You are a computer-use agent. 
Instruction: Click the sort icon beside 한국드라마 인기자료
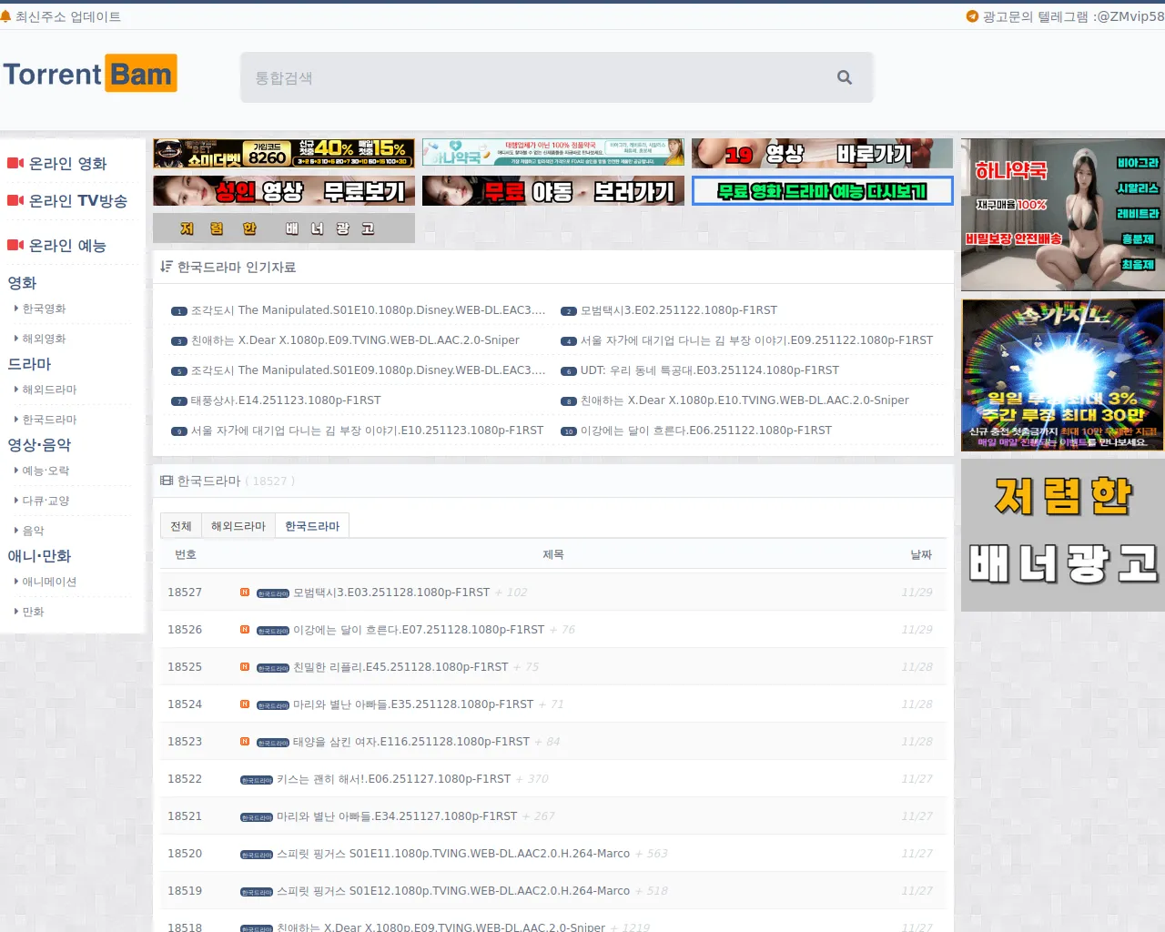(x=166, y=267)
